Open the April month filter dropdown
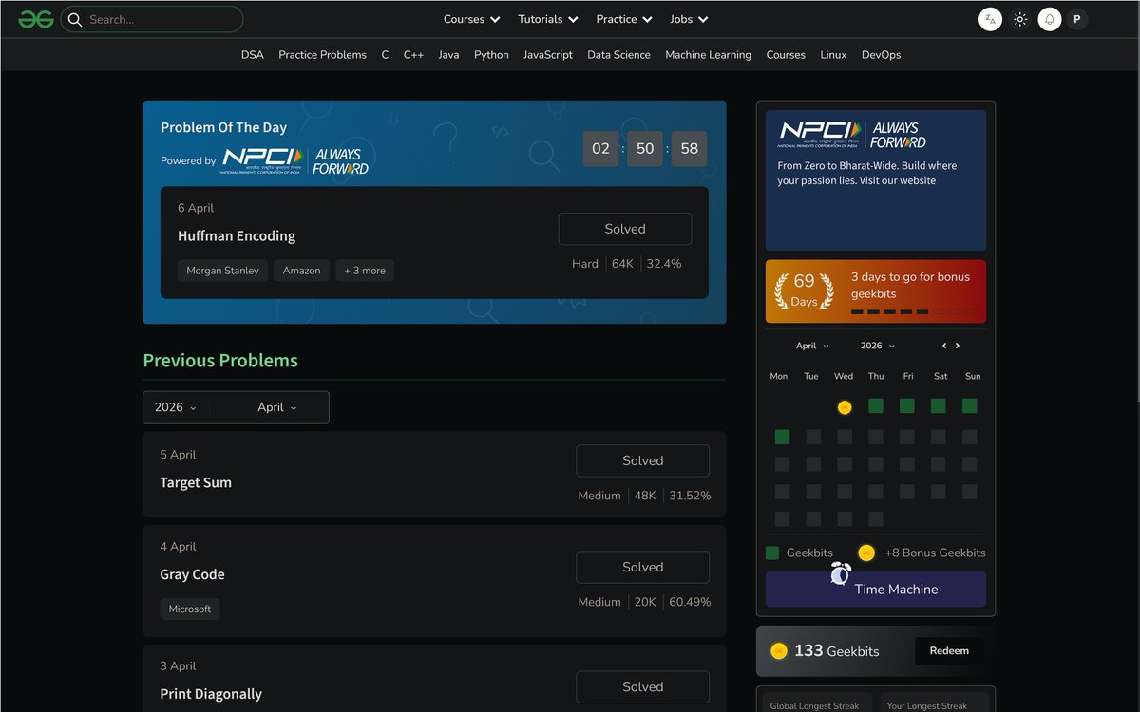The height and width of the screenshot is (712, 1140). point(276,407)
